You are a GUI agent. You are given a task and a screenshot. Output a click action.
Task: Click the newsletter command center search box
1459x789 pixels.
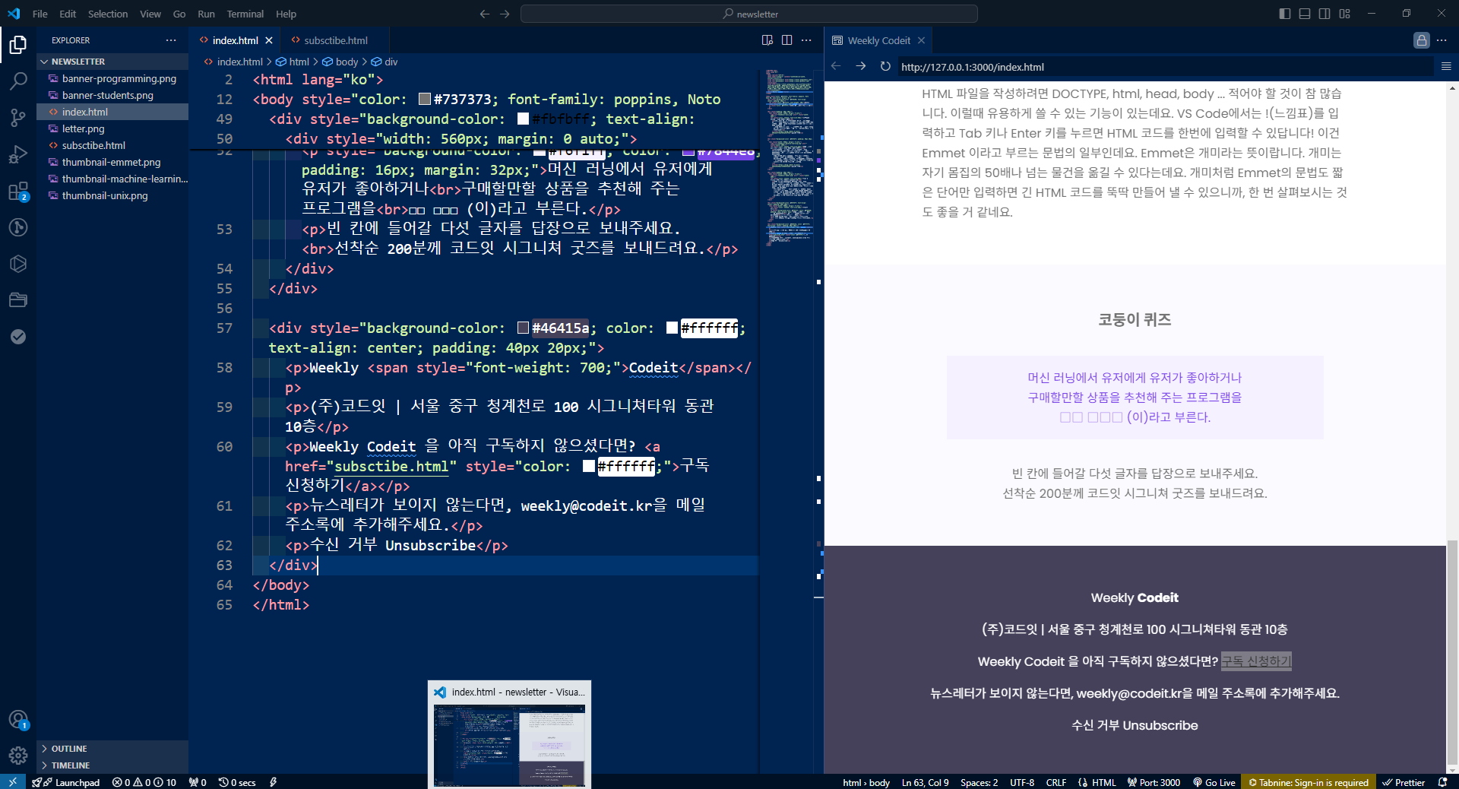pyautogui.click(x=749, y=14)
